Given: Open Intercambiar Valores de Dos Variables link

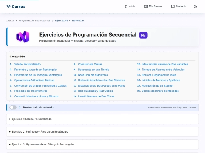Looking at the screenshot, I should click(x=165, y=64).
